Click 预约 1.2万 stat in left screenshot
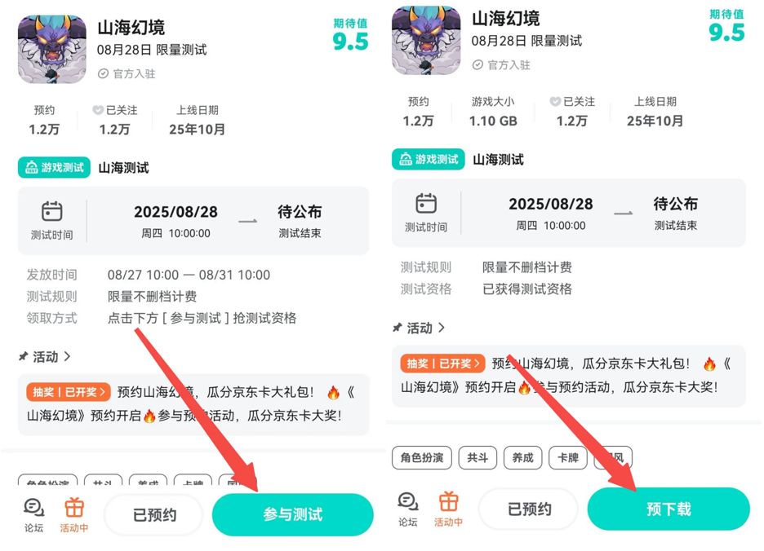This screenshot has width=764, height=551. tap(44, 120)
